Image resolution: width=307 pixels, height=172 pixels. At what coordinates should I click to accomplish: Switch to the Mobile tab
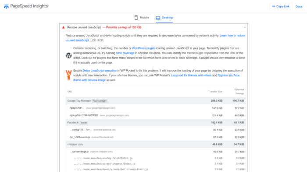[x=142, y=17]
